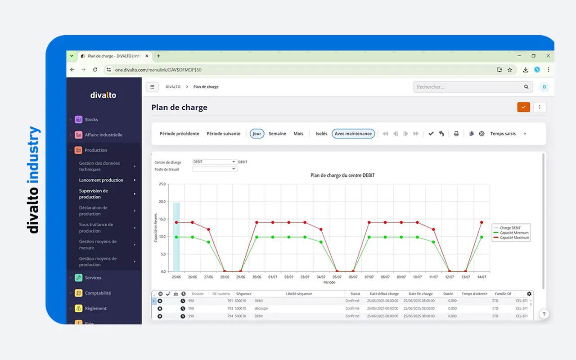The width and height of the screenshot is (576, 360).
Task: Open the table settings gear icon
Action: [x=529, y=294]
